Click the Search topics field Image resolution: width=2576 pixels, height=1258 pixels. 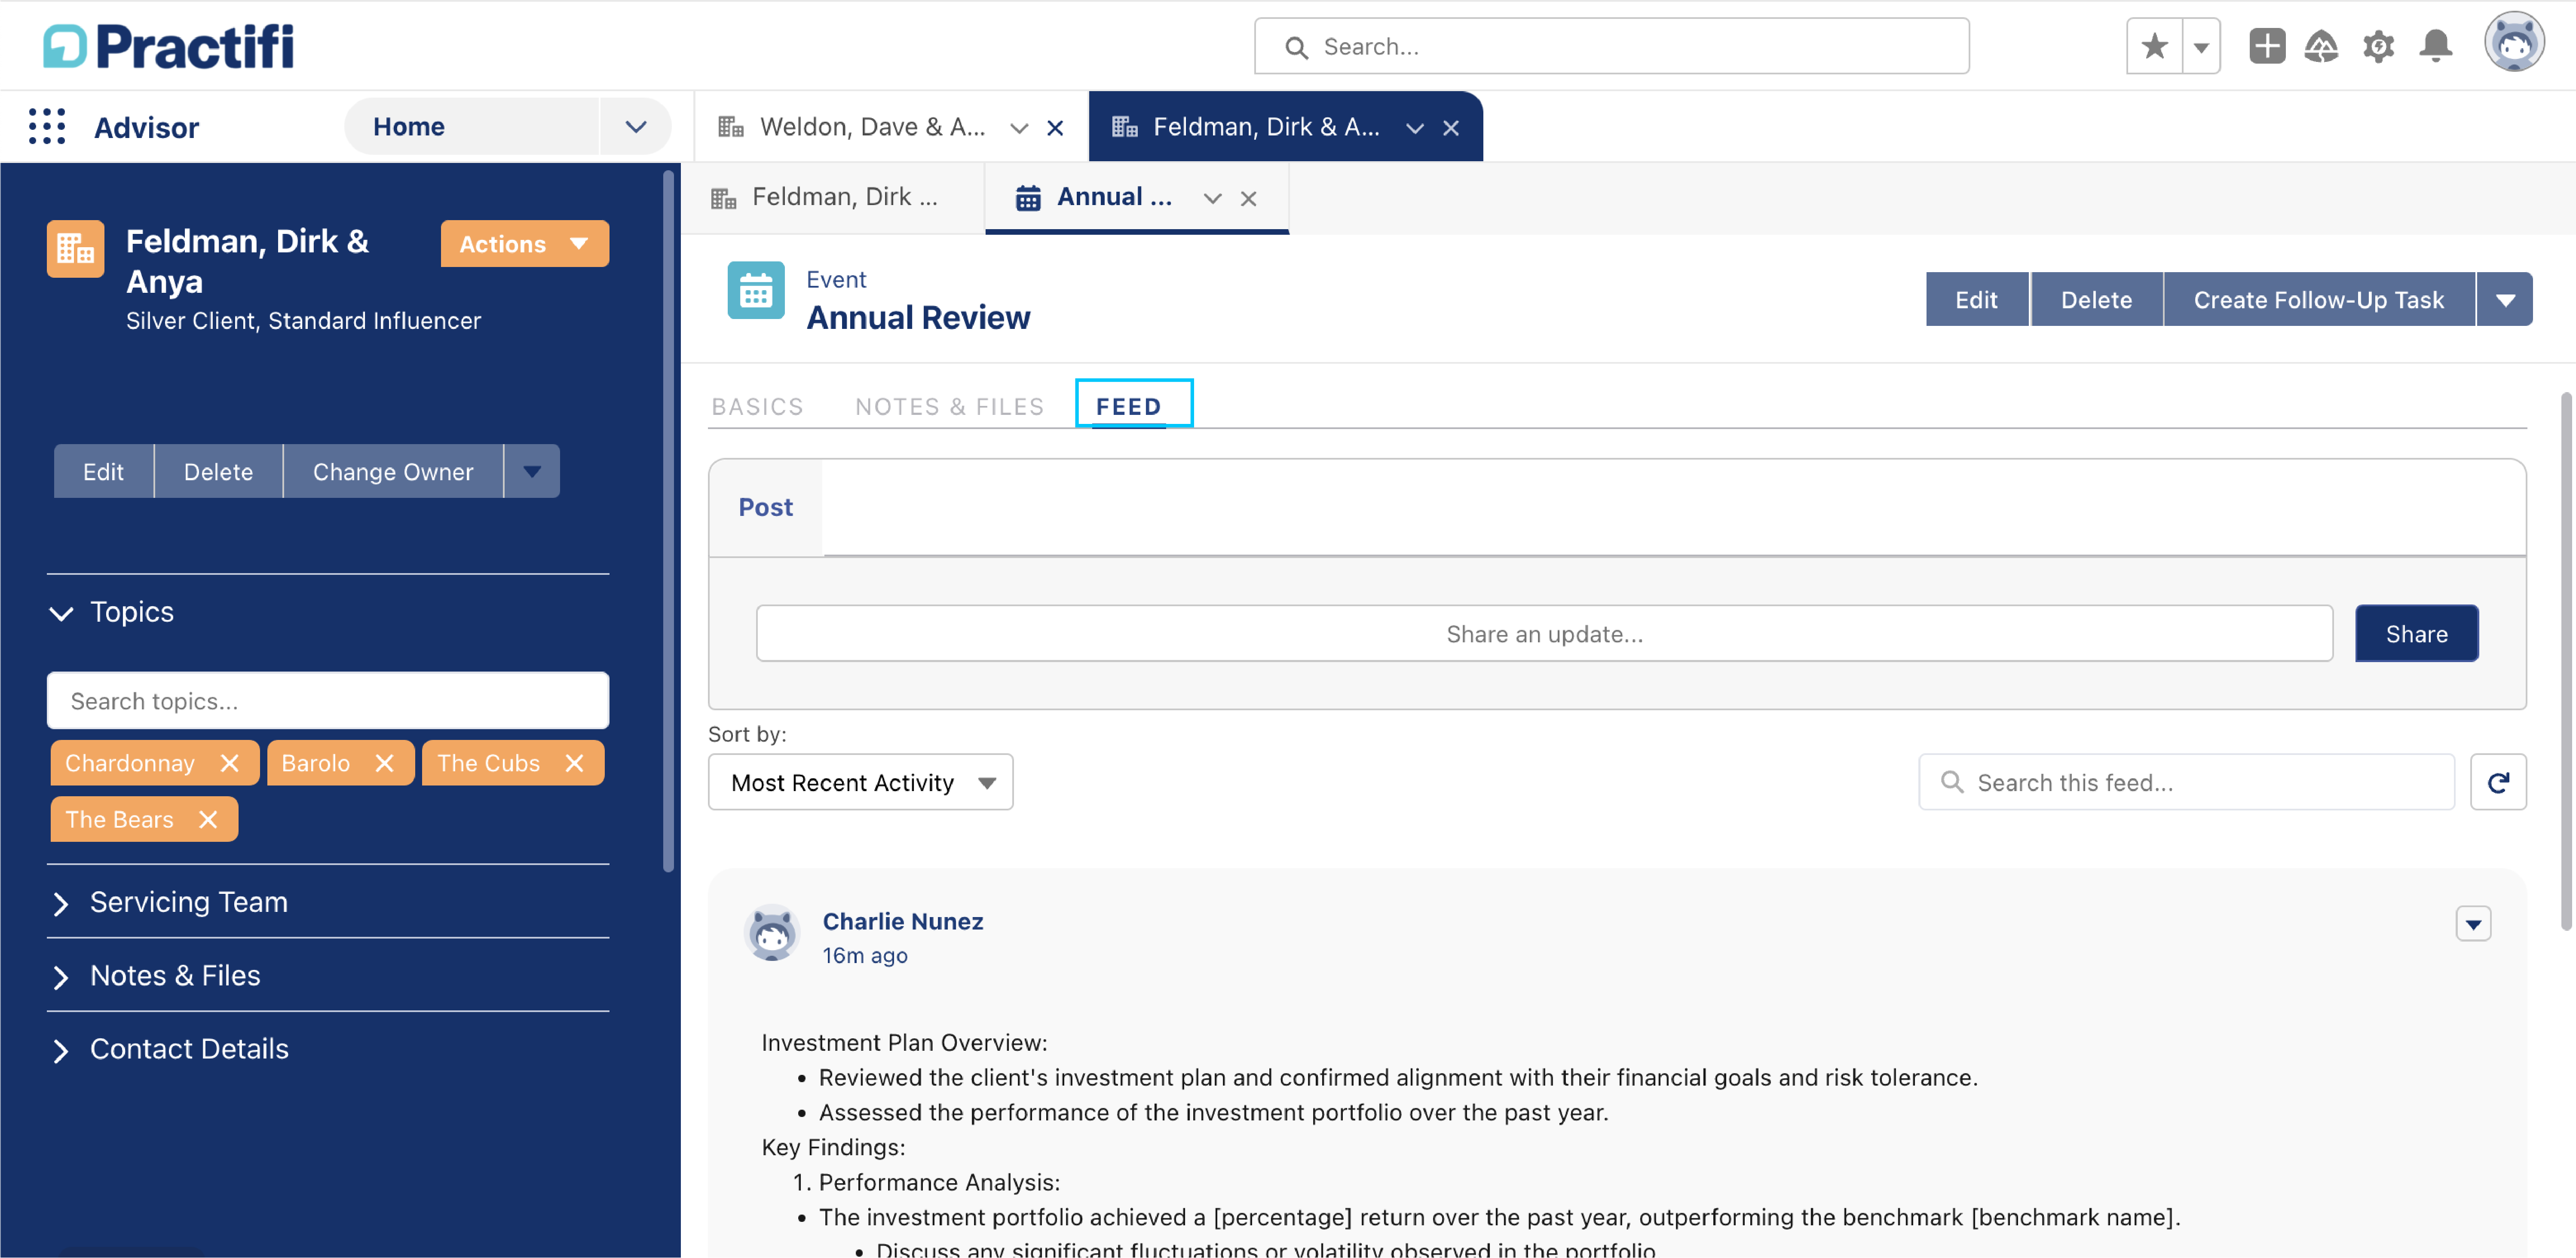click(x=328, y=700)
